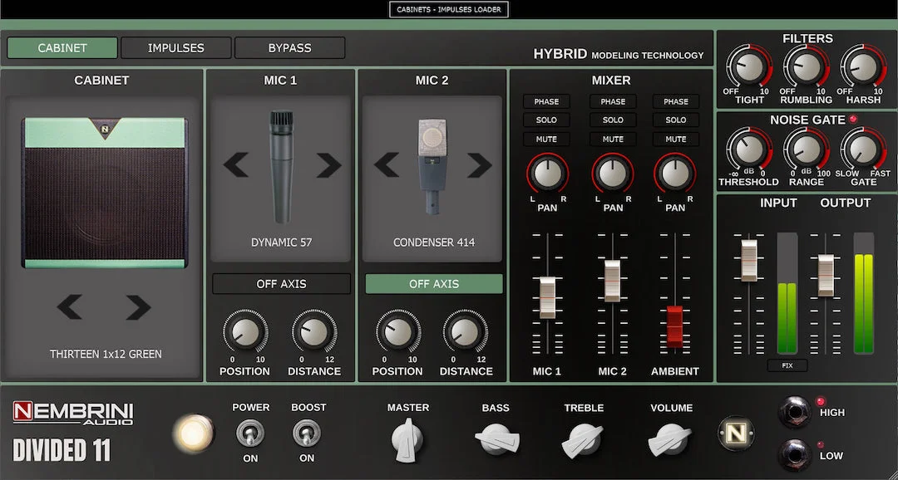Solo the MIC 2 channel
The image size is (898, 480).
point(613,120)
